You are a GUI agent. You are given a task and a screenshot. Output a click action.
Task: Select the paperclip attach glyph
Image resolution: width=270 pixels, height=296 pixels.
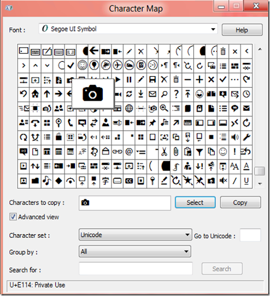(x=176, y=152)
